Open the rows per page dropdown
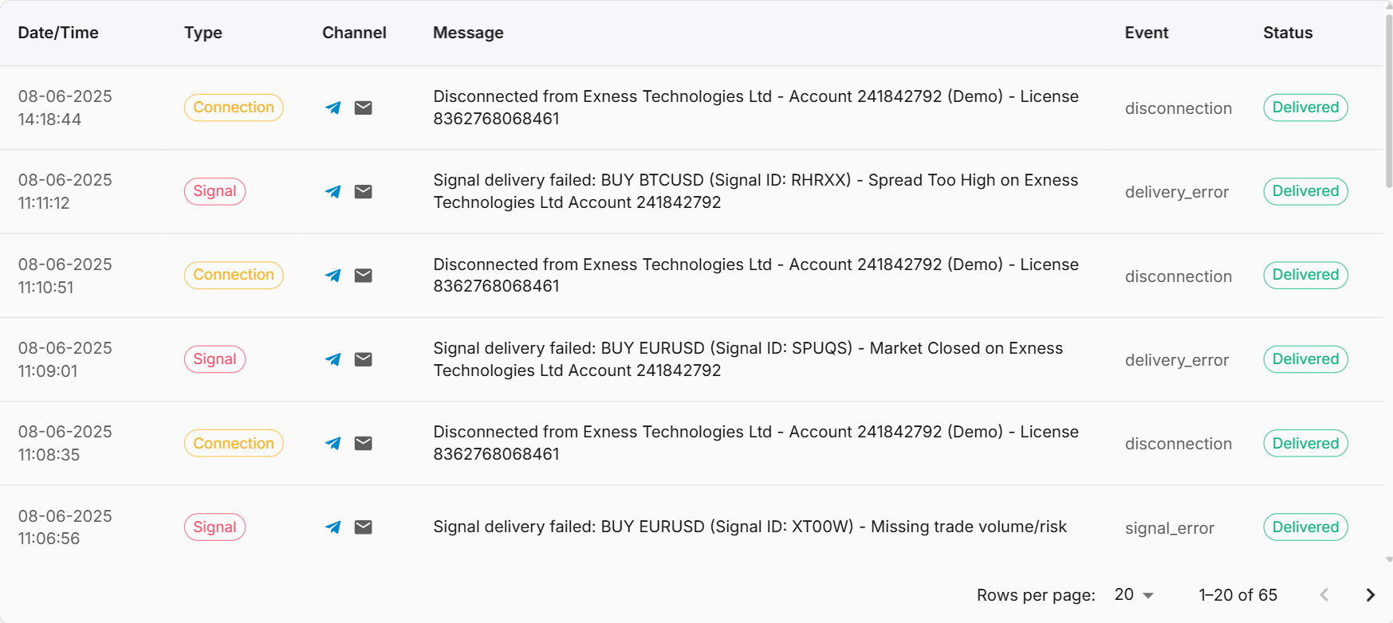This screenshot has width=1393, height=623. coord(1135,594)
